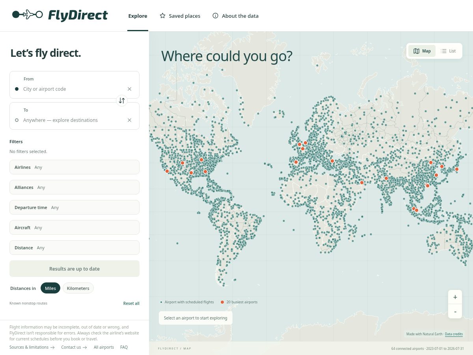Switch to List view

click(x=448, y=51)
